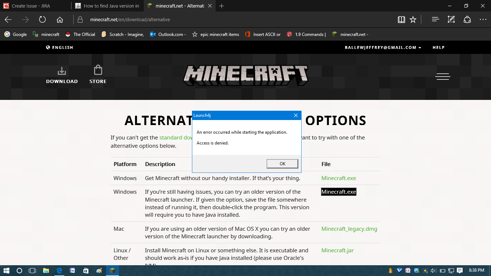This screenshot has width=491, height=276.
Task: Click the 'File' column header
Action: click(x=326, y=164)
